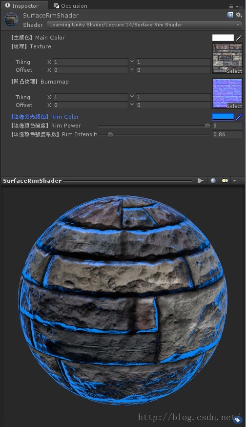Open the material help reference icon
The width and height of the screenshot is (246, 427).
tap(230, 15)
